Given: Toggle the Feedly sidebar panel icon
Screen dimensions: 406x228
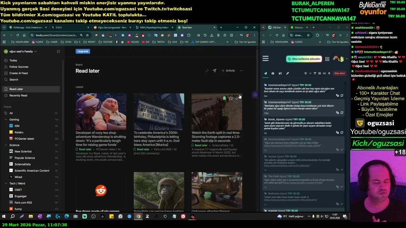Looking at the screenshot, I should (x=58, y=51).
